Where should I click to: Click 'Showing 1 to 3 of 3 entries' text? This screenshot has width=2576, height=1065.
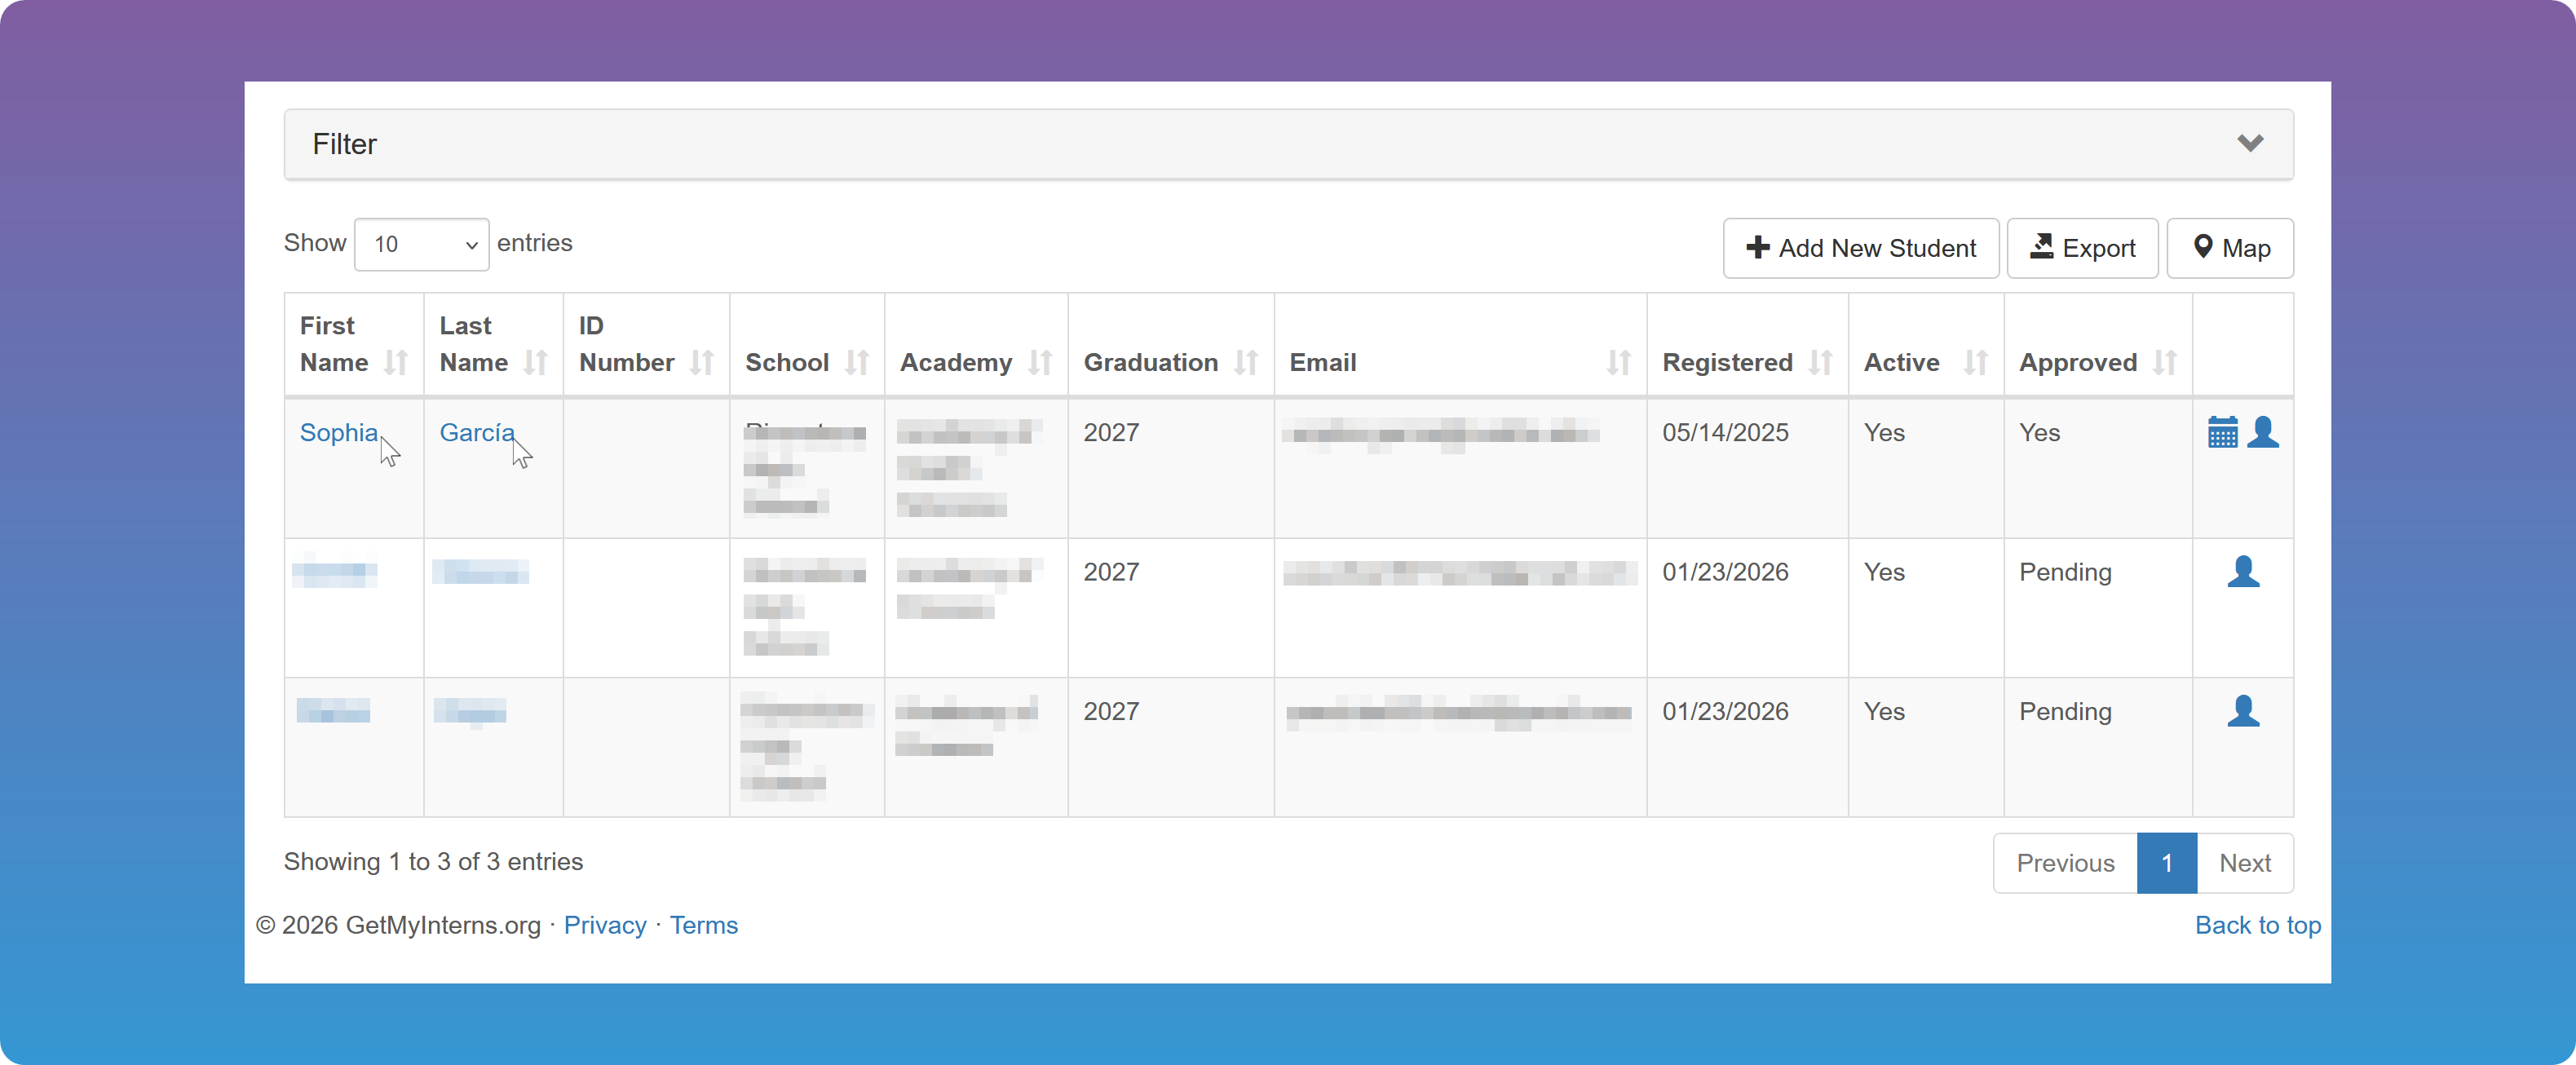click(x=433, y=862)
